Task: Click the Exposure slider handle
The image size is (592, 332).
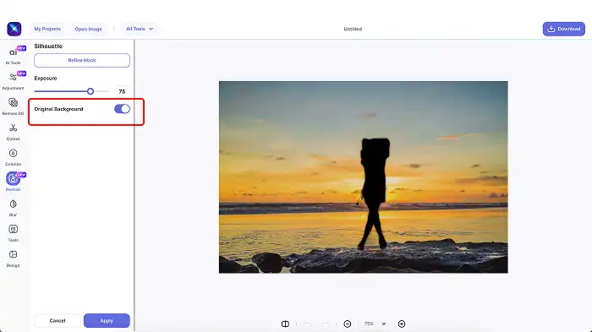Action: (90, 91)
